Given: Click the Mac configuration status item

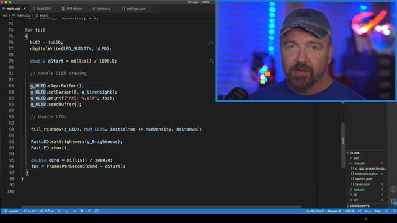Looking at the screenshot, I should (x=378, y=211).
